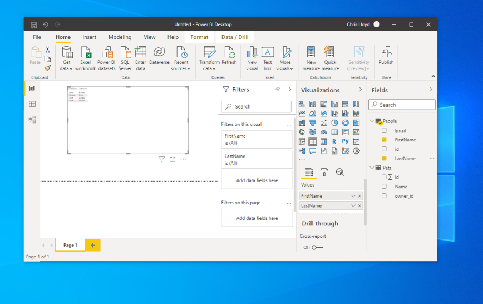The image size is (483, 304).
Task: Open the Format paint roller tab
Action: click(x=324, y=173)
